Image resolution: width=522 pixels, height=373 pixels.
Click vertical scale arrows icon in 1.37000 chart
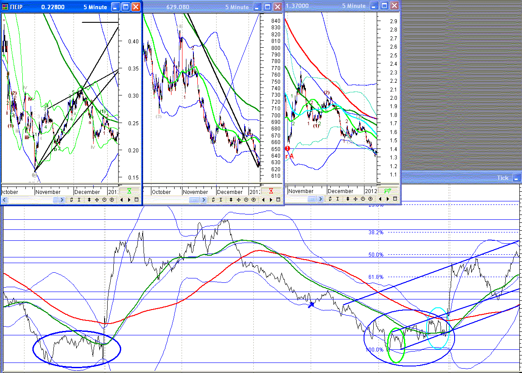347,199
